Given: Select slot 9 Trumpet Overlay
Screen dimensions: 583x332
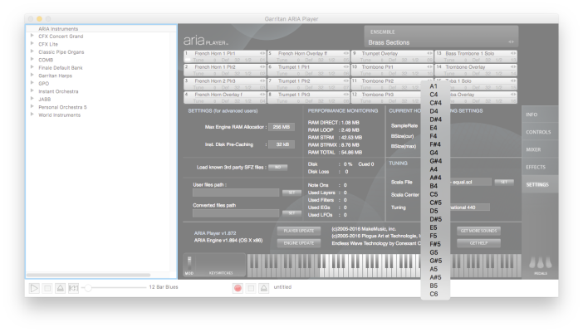Looking at the screenshot, I should pyautogui.click(x=392, y=56).
